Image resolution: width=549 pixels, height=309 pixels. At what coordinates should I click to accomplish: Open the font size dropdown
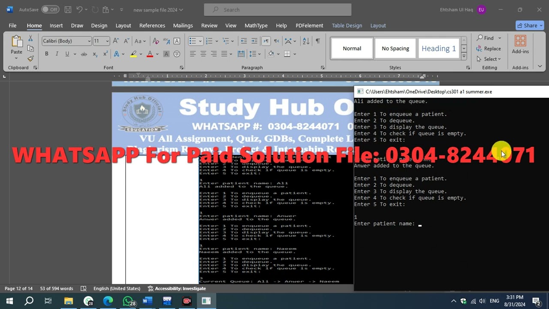tap(107, 41)
